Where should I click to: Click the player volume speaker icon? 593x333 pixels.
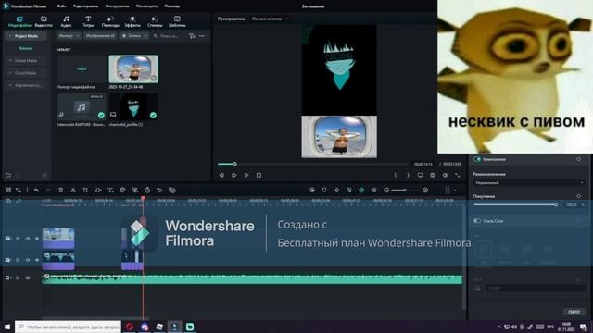pos(445,175)
